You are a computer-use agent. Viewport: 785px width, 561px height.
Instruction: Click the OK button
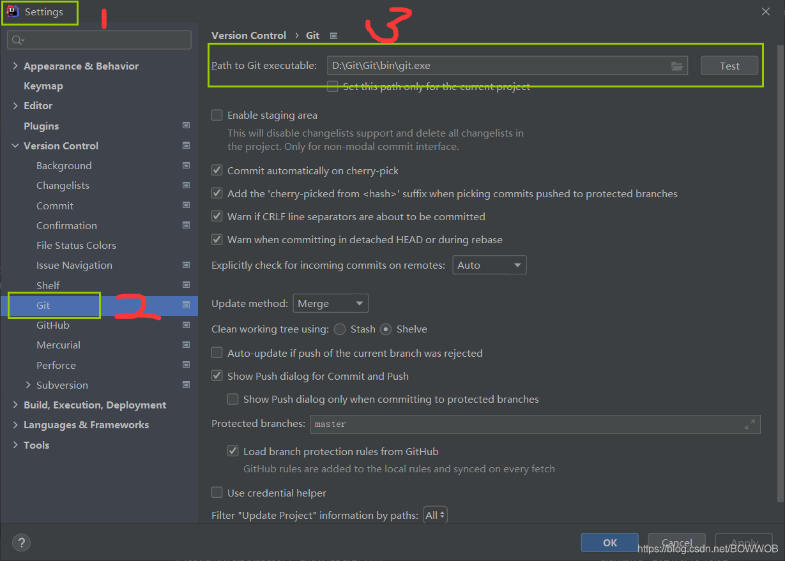(x=610, y=542)
